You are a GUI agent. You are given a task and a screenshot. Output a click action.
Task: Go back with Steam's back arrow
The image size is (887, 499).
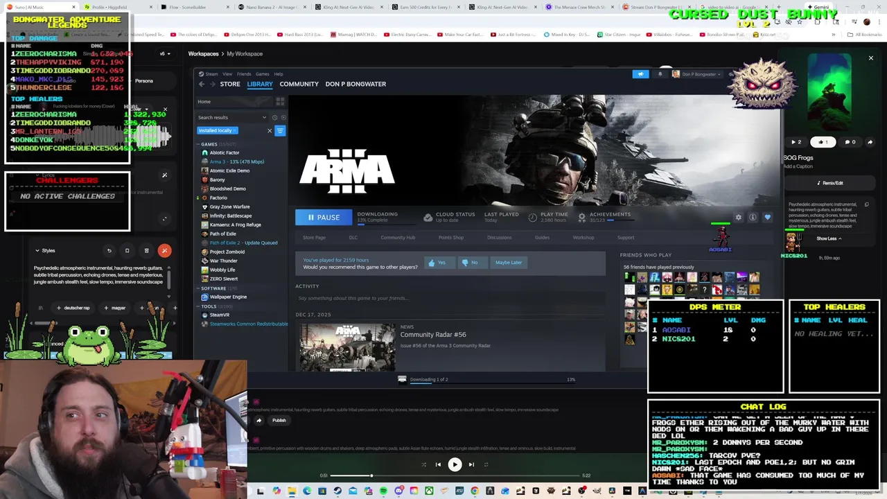coord(202,84)
